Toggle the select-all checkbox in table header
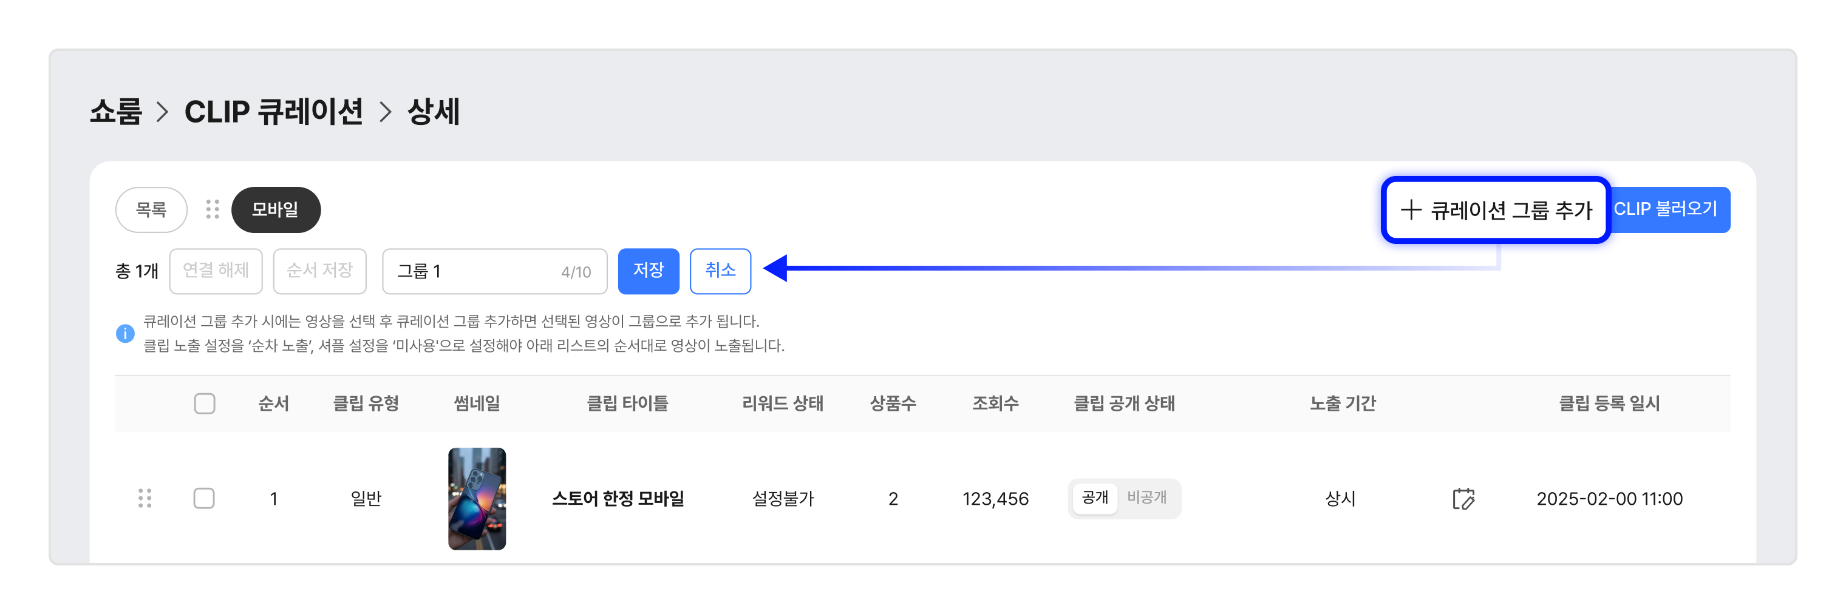 (x=204, y=403)
